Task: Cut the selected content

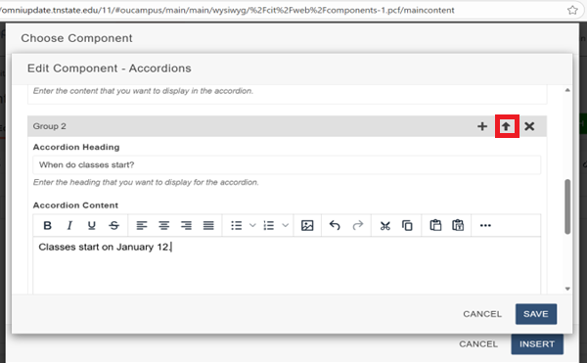Action: 384,225
